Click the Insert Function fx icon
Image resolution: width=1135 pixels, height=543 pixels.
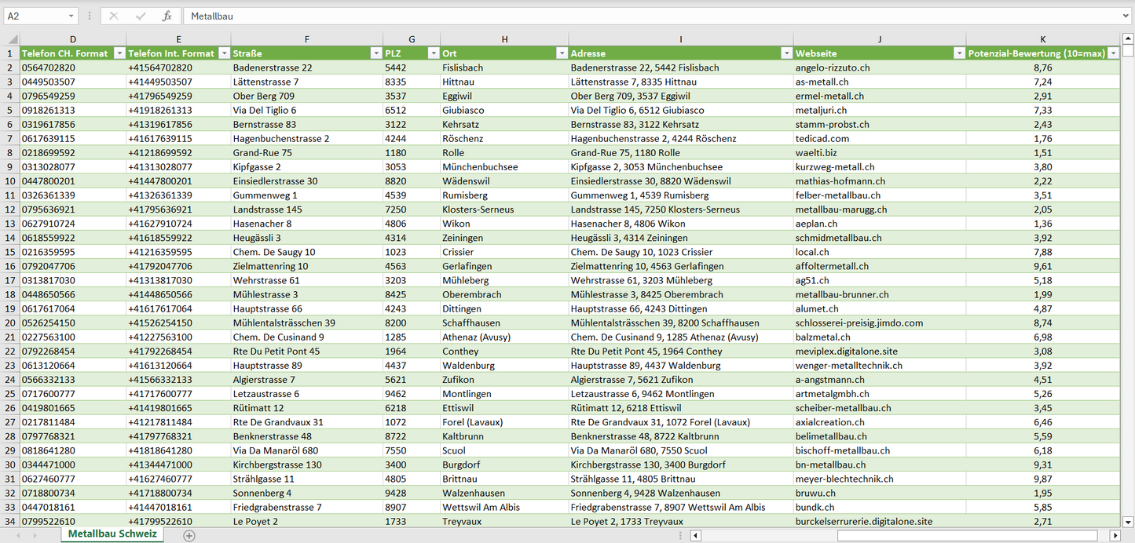tap(167, 16)
